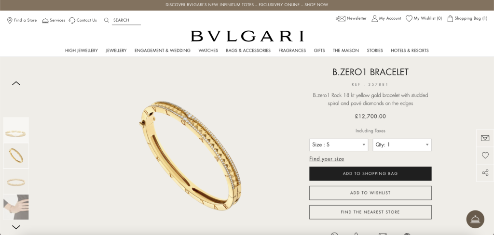This screenshot has height=235, width=494.
Task: Open Services bell icon
Action: 45,20
